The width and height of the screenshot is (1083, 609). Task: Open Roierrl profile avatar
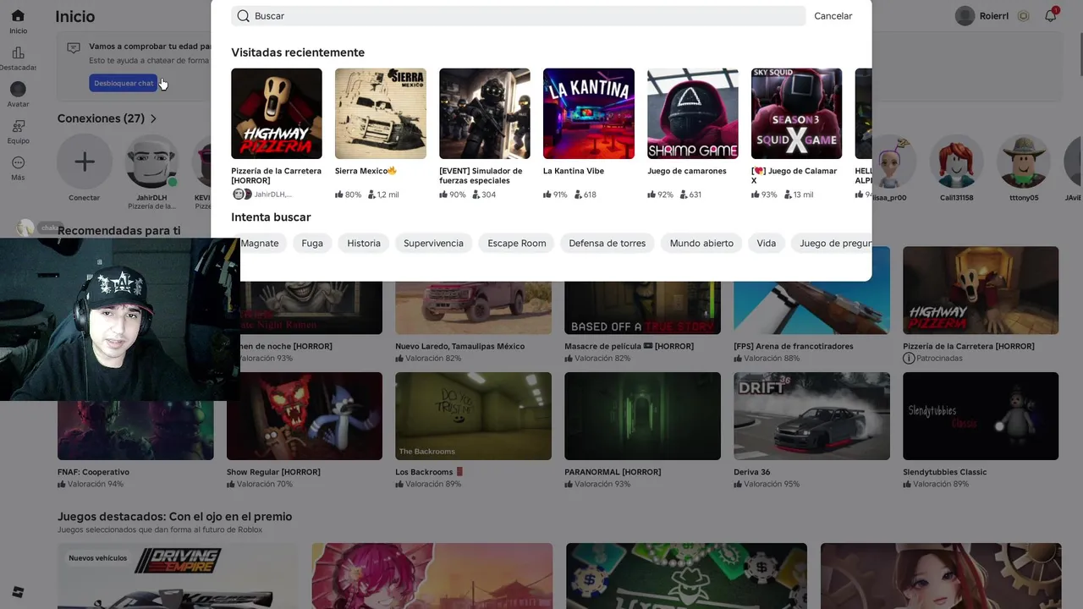pos(965,16)
